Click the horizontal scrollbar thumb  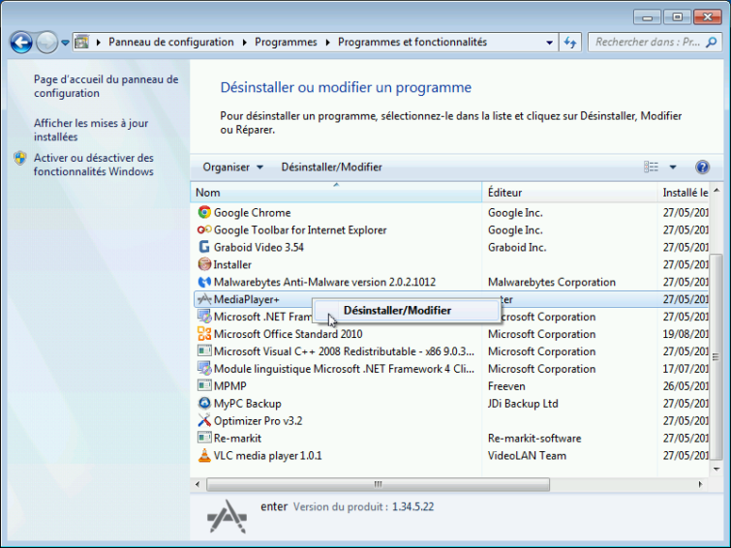(x=378, y=484)
